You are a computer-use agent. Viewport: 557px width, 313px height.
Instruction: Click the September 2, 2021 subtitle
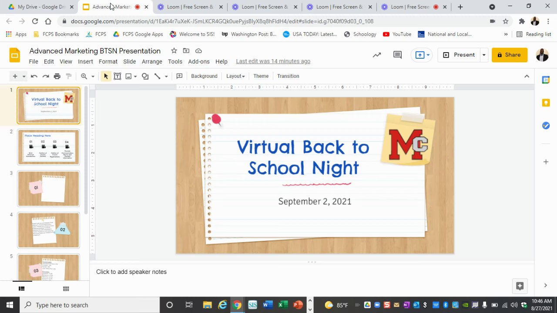[315, 201]
